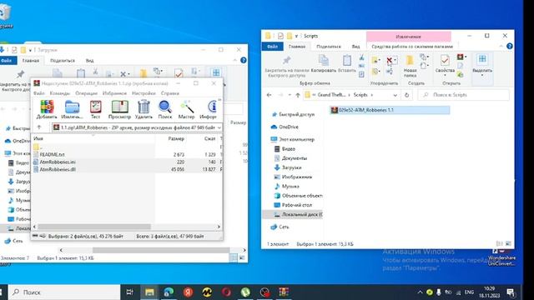Image resolution: width=534 pixels, height=300 pixels.
Task: Open File Explorer from taskbar
Action: 149,292
